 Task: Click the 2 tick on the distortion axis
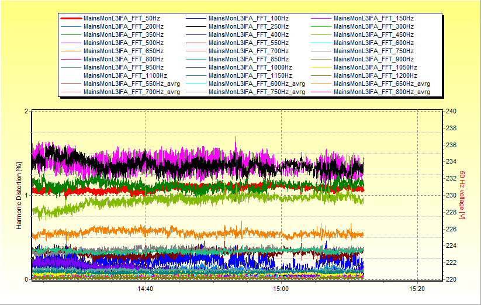pyautogui.click(x=26, y=111)
